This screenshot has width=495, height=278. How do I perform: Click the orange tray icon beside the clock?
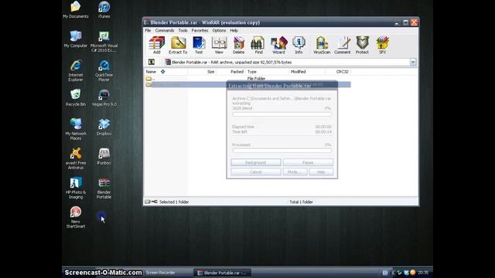coord(412,273)
